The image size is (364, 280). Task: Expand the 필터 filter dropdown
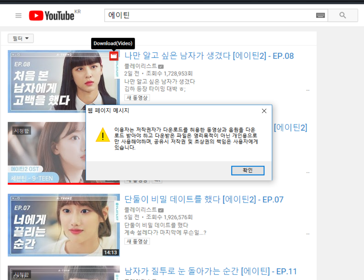coord(21,38)
